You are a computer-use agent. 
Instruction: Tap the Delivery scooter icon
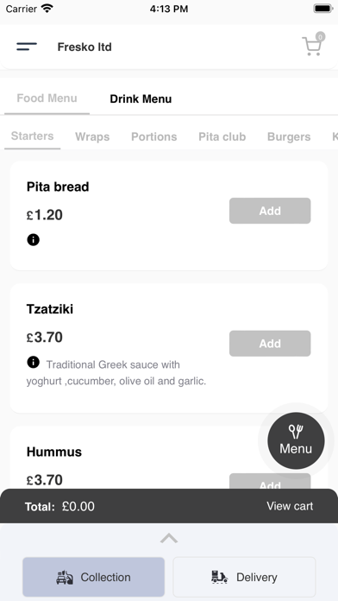tap(219, 577)
